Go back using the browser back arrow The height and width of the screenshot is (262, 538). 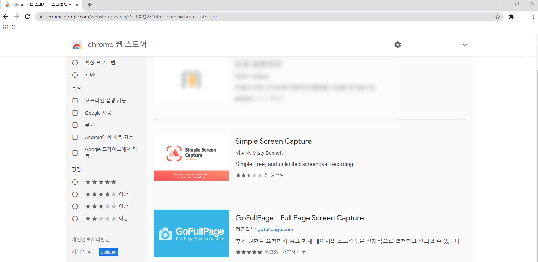click(x=6, y=17)
